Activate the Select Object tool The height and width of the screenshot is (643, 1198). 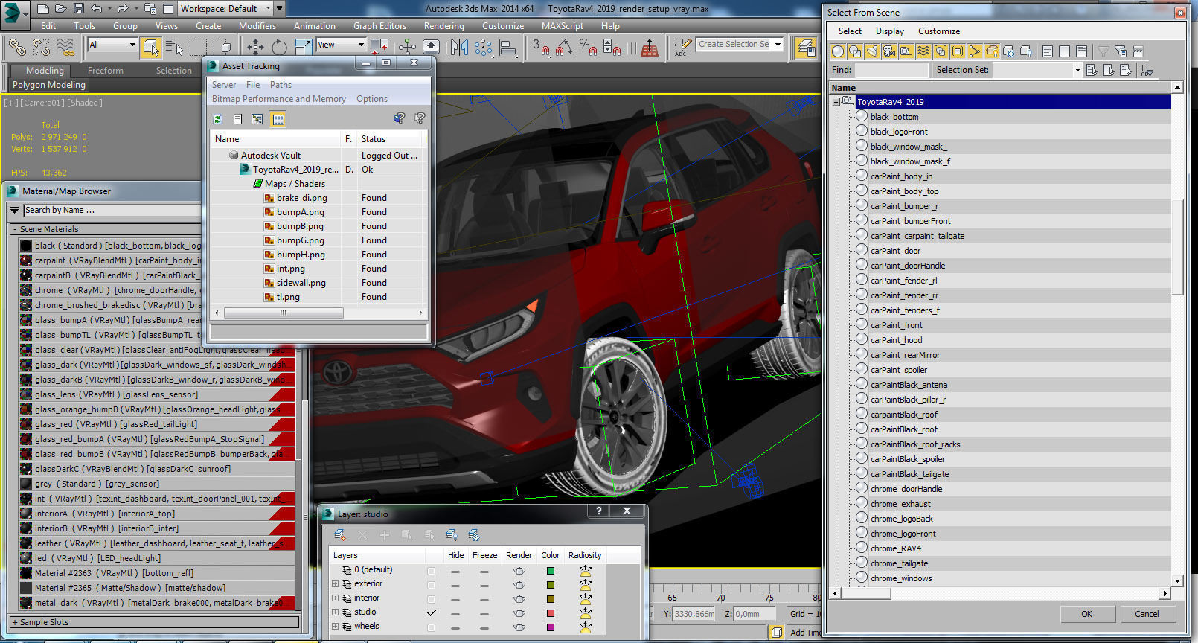[151, 47]
